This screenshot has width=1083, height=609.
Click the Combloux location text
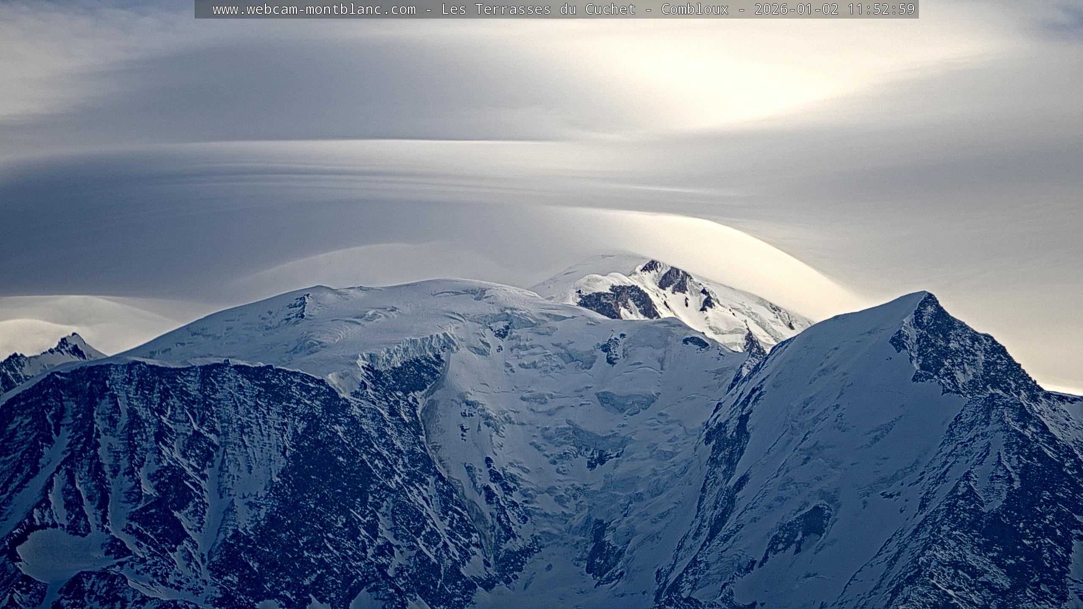tap(695, 9)
